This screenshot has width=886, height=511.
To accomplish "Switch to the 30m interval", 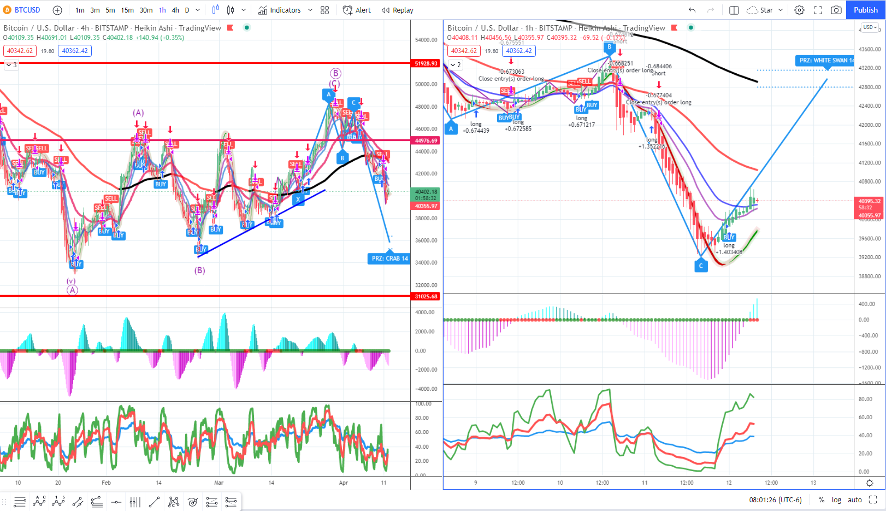I will coord(146,10).
